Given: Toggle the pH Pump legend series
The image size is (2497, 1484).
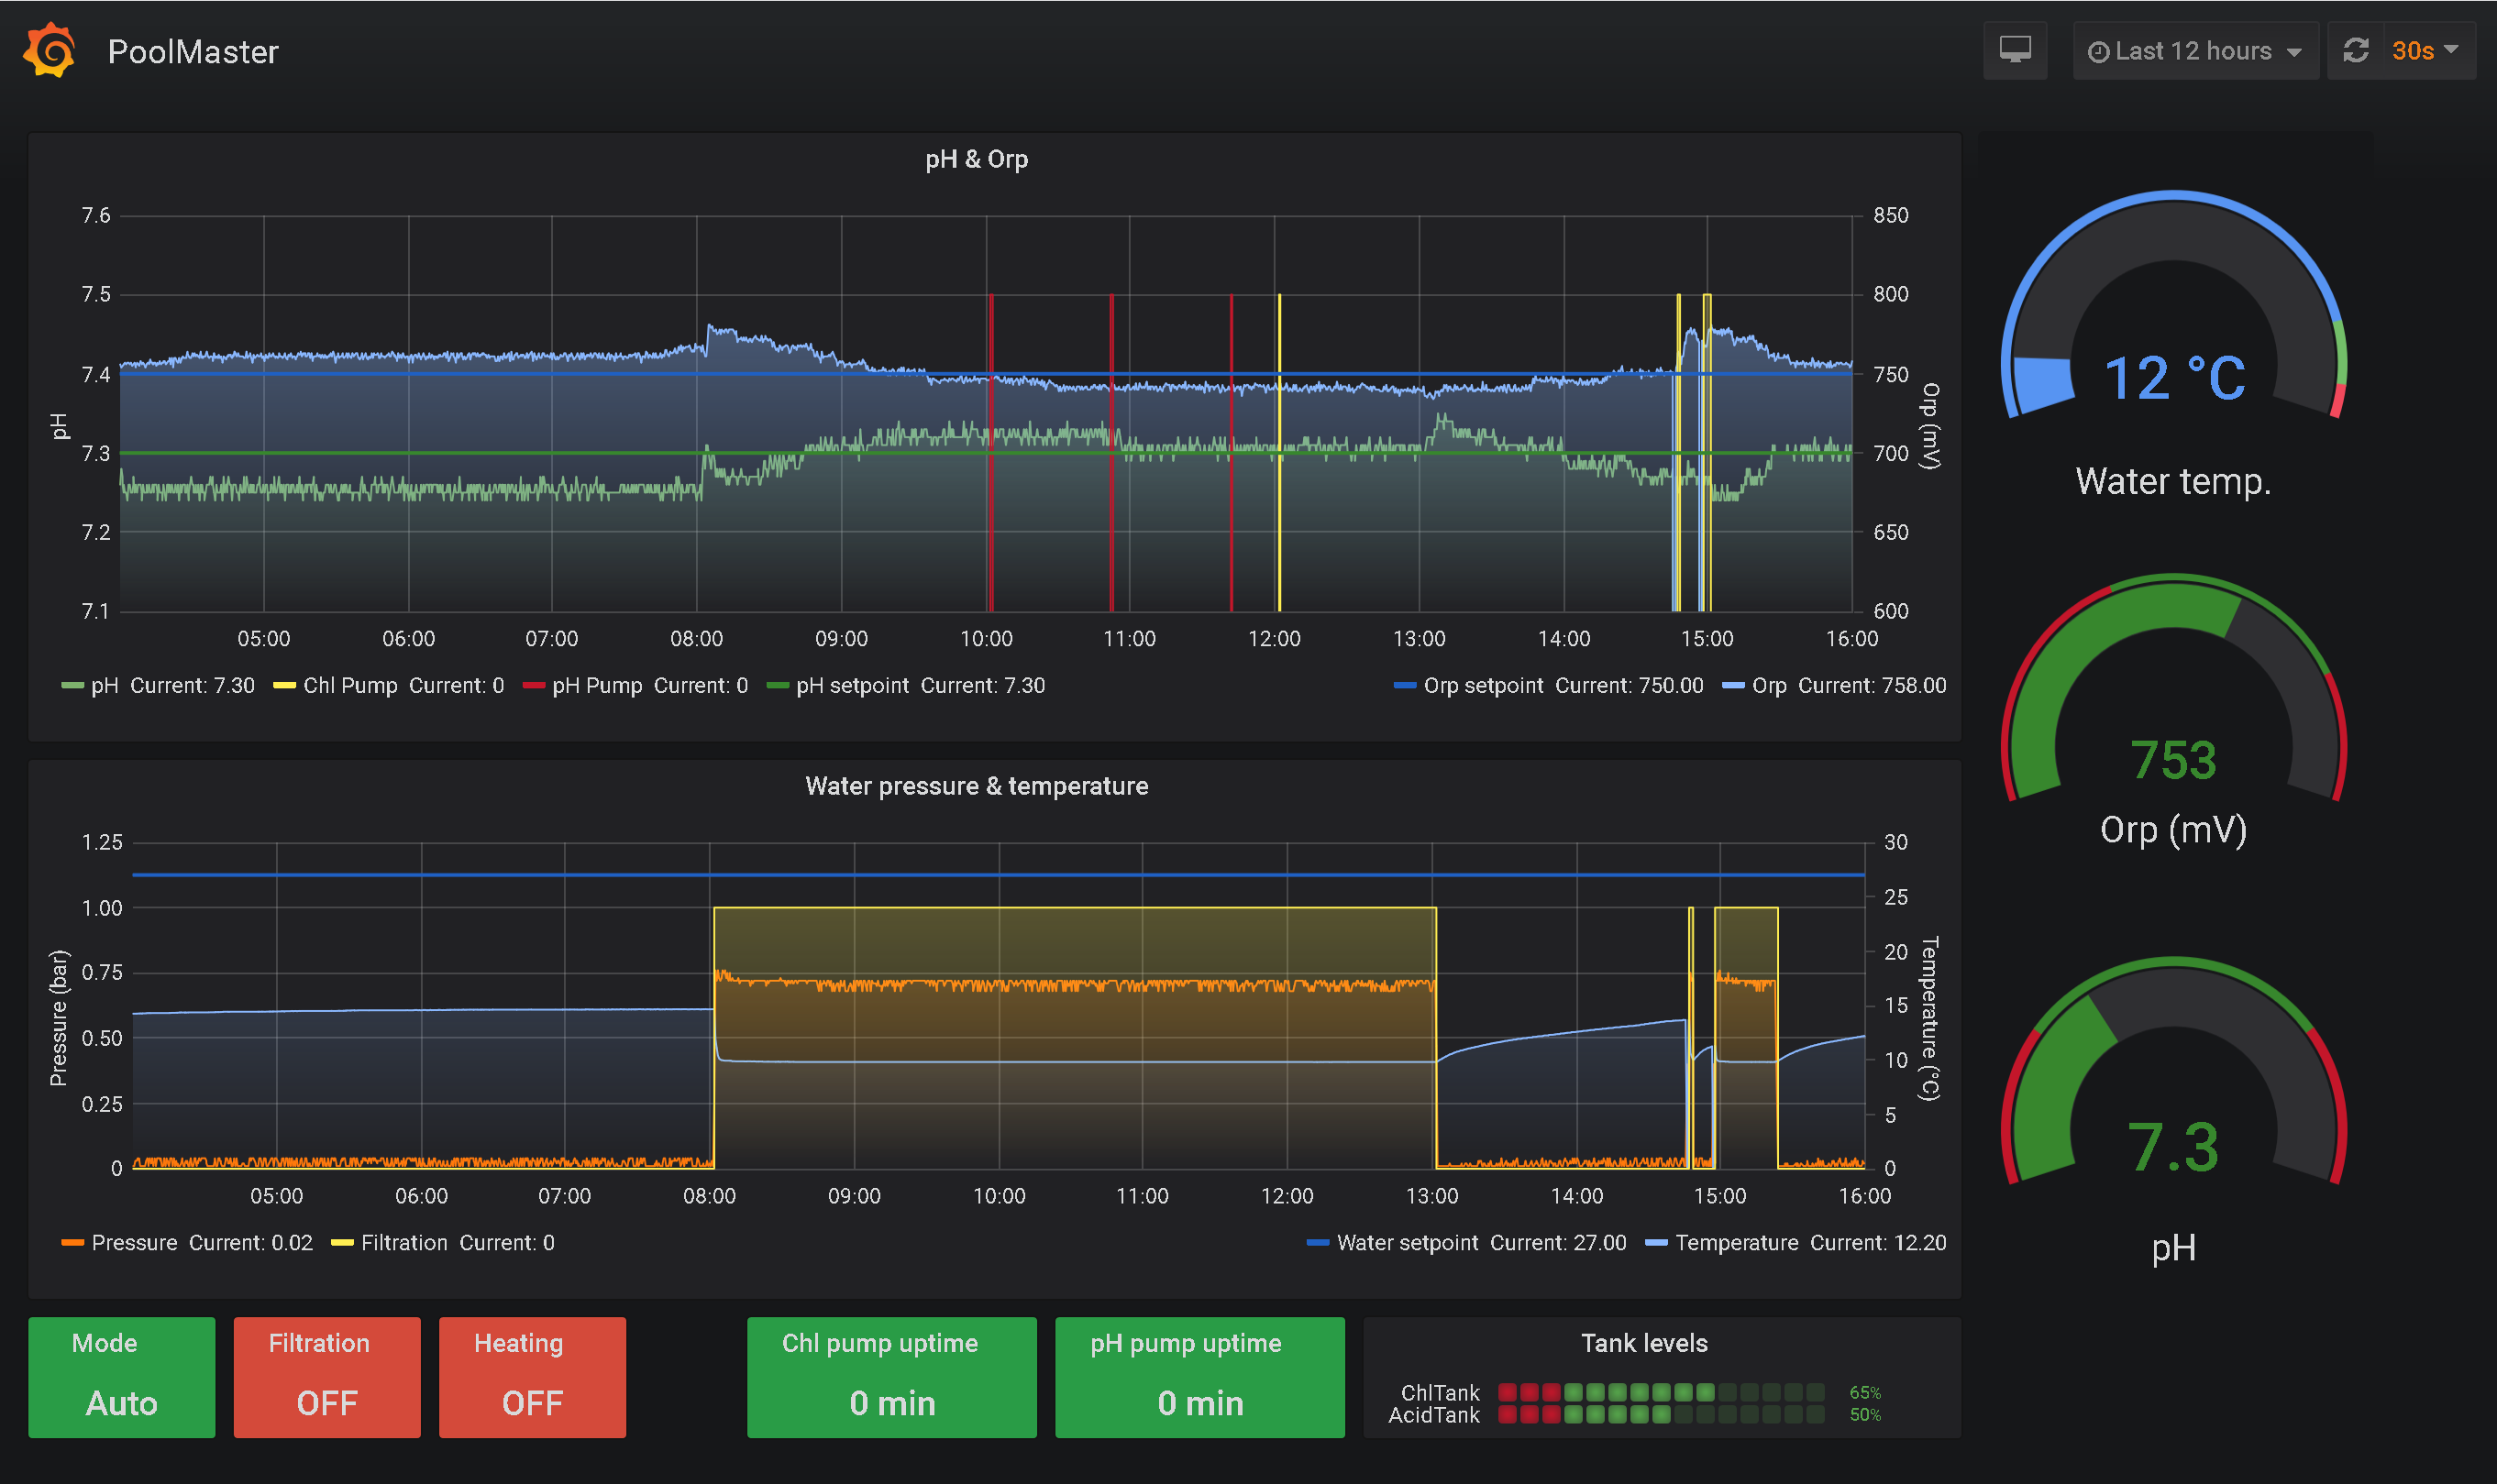Looking at the screenshot, I should tap(599, 686).
